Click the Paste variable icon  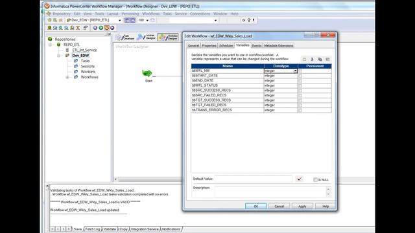[327, 59]
